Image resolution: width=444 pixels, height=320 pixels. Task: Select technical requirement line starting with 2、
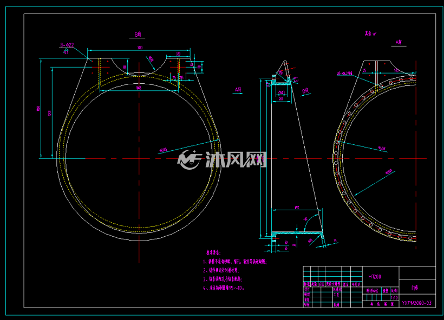click(221, 270)
